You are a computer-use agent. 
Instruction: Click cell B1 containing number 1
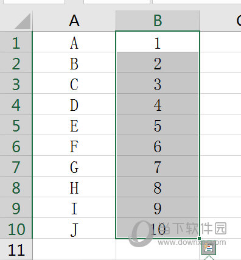[x=158, y=42]
